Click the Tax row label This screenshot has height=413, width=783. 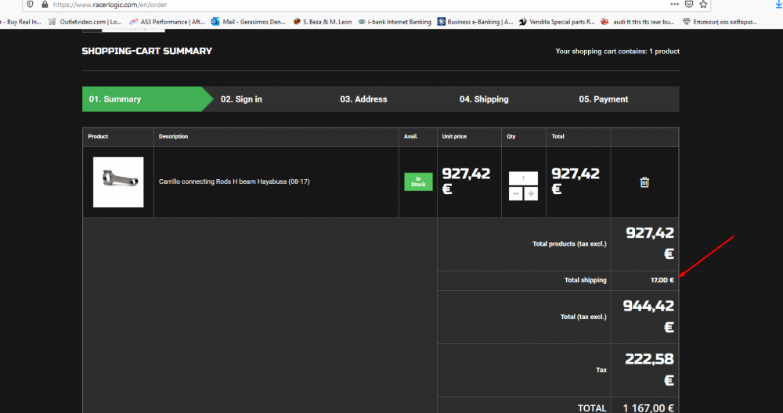click(x=601, y=370)
